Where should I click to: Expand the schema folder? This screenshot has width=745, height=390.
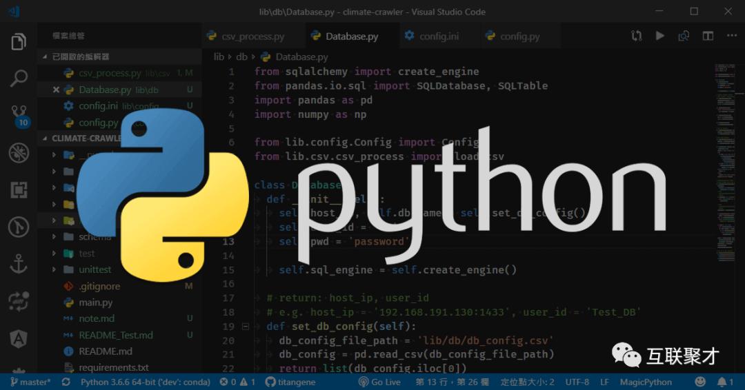(x=54, y=236)
